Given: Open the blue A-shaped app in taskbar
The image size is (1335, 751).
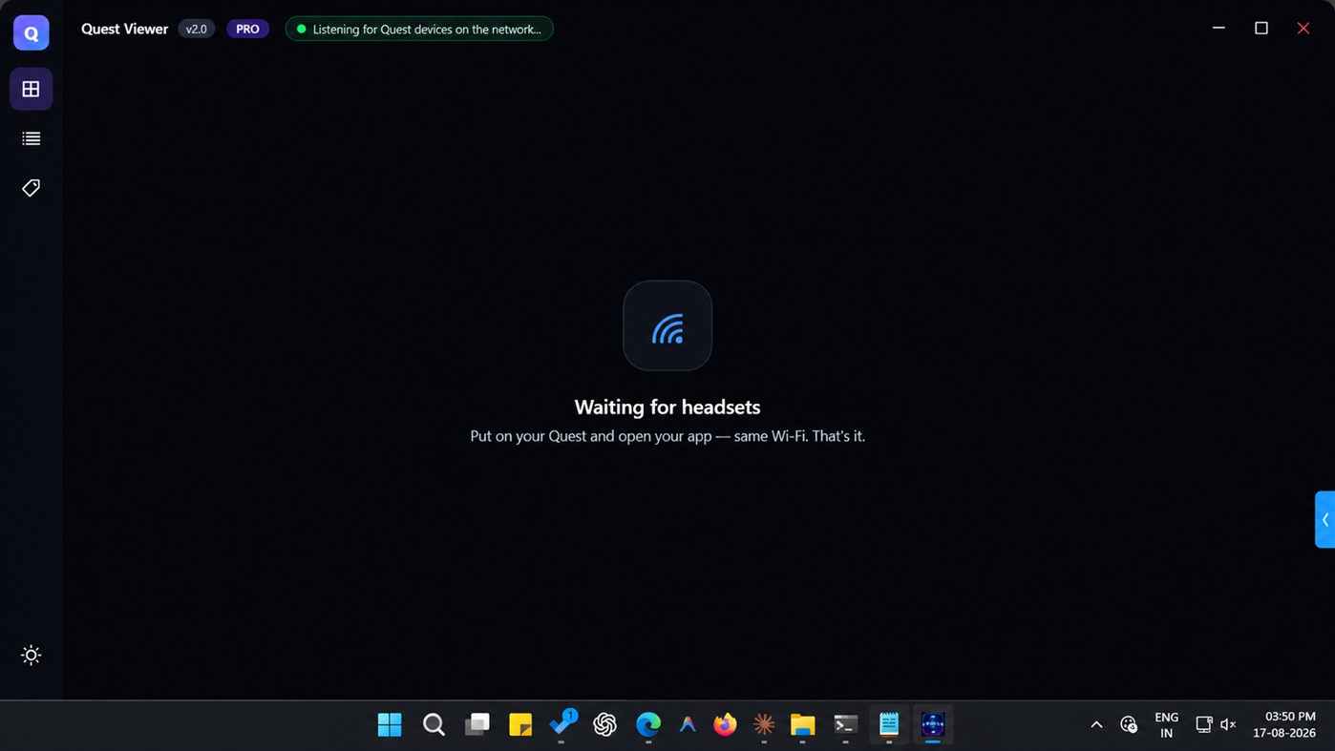Looking at the screenshot, I should (688, 725).
